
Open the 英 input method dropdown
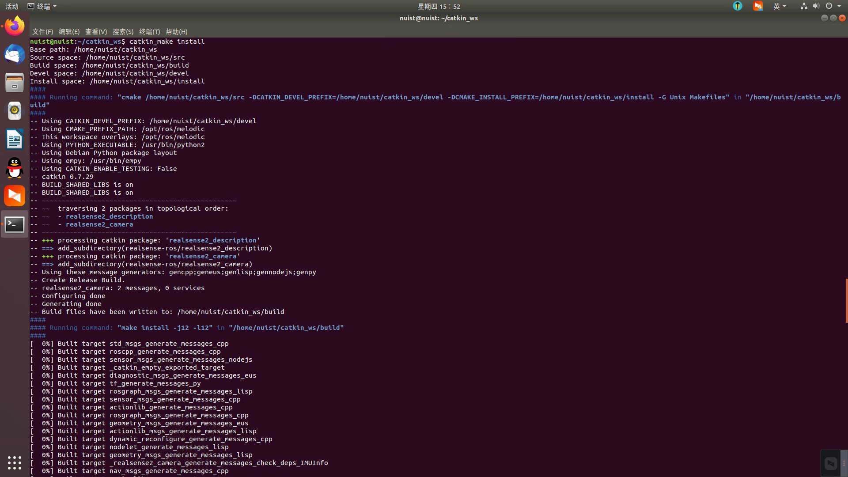(x=780, y=6)
